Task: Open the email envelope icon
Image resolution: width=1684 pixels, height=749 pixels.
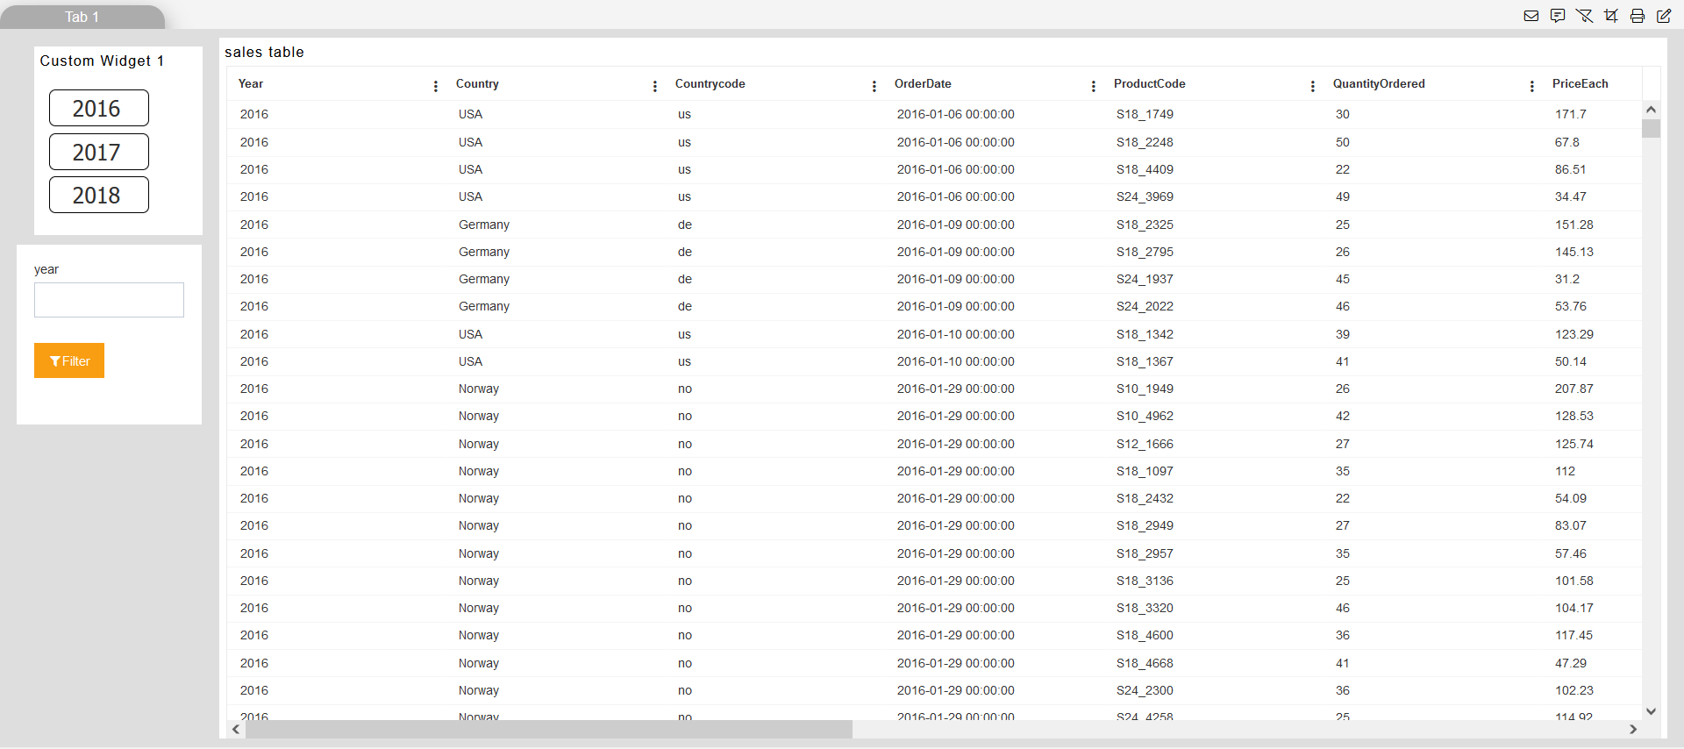Action: [1531, 16]
